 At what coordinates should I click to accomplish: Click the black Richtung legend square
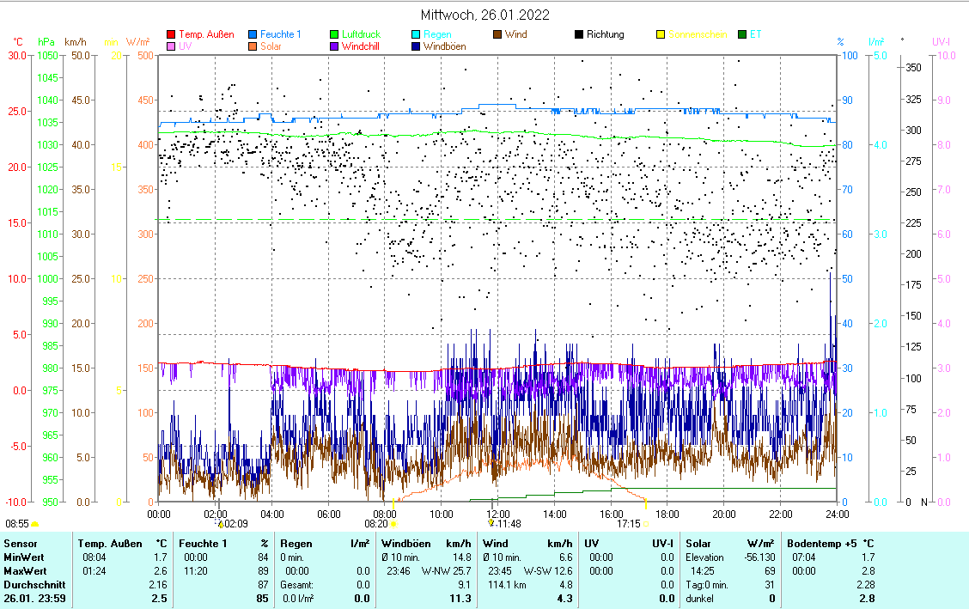(x=580, y=34)
